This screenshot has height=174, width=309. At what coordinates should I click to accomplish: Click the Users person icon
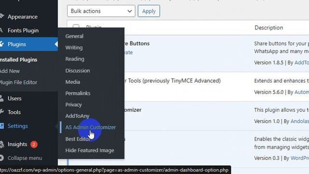[x=1, y=98]
